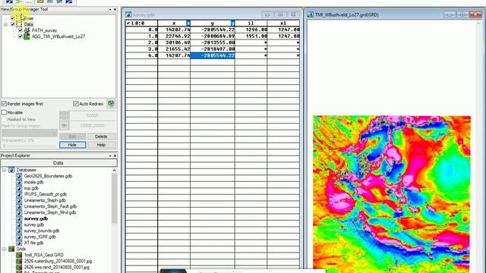Toggle the Base view checkbox
Image resolution: width=486 pixels, height=273 pixels.
(13, 18)
